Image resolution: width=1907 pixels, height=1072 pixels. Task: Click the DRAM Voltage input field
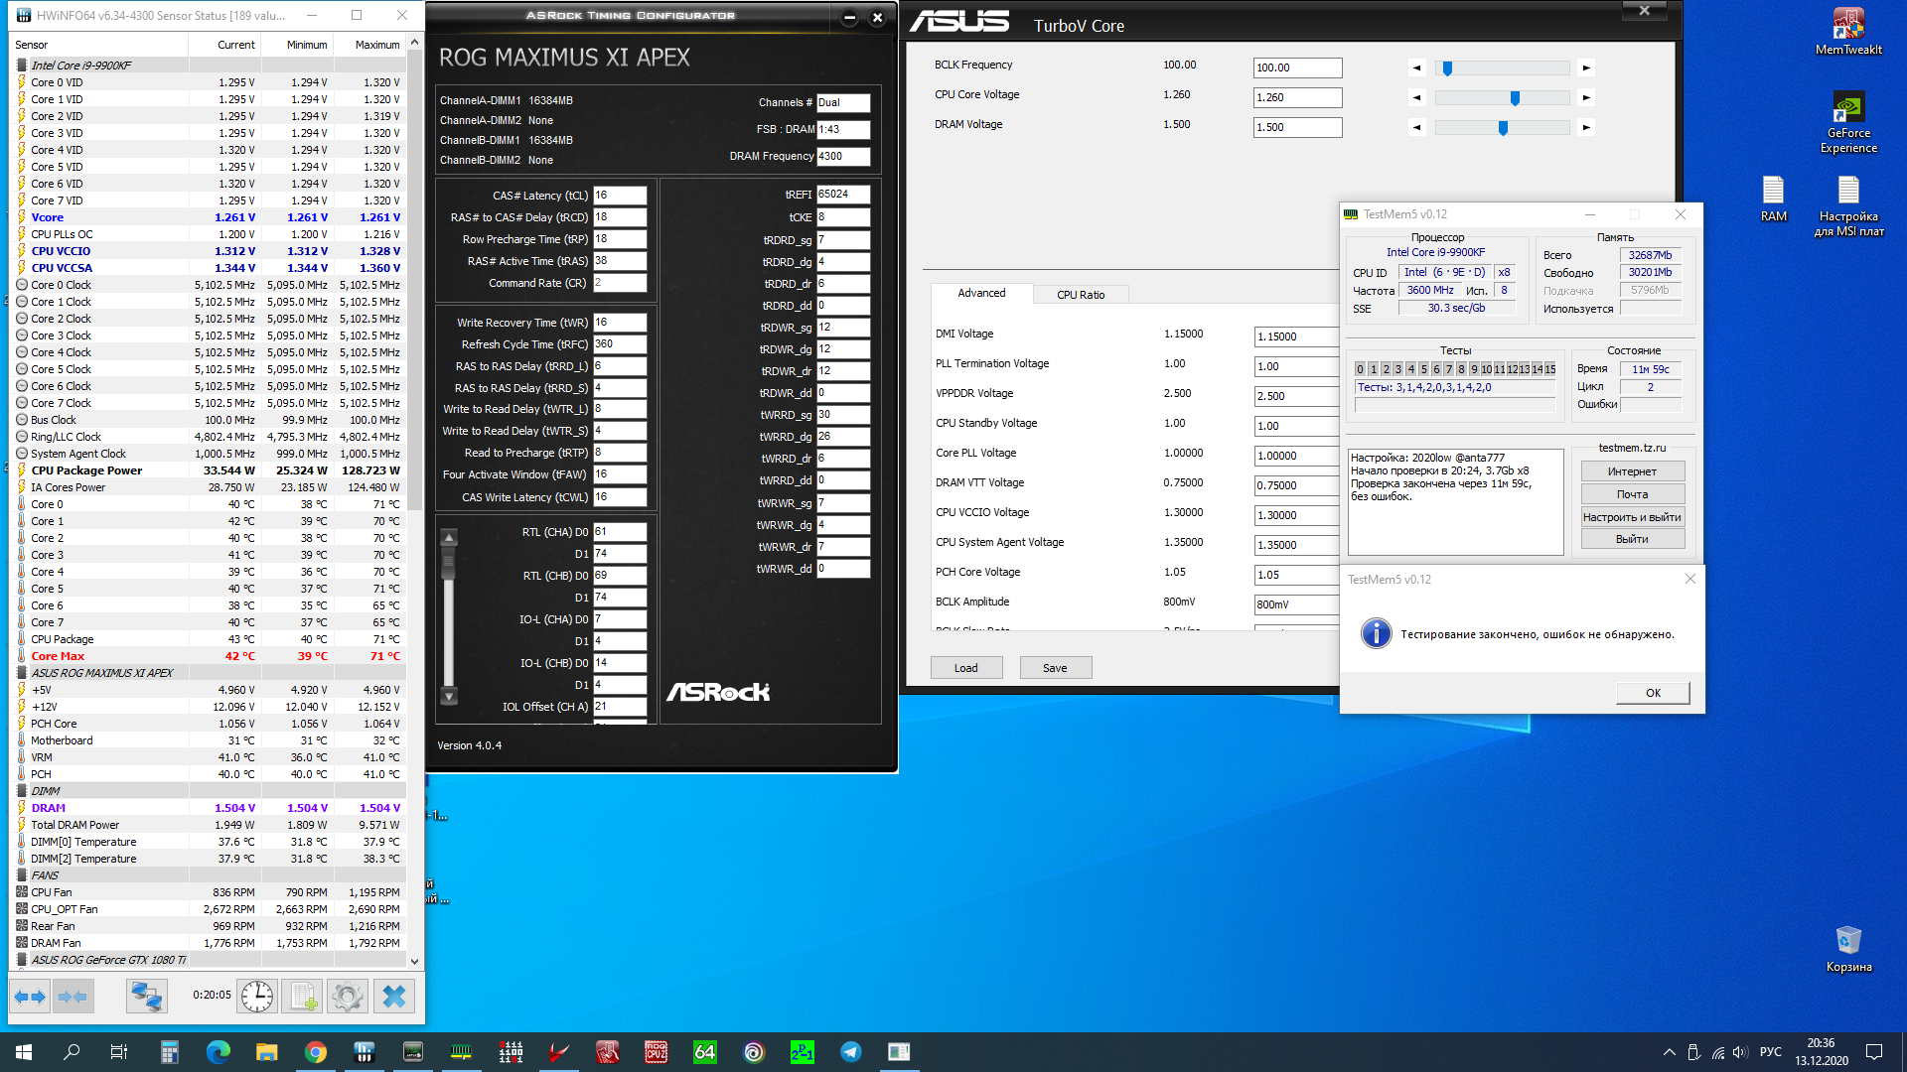pyautogui.click(x=1296, y=127)
